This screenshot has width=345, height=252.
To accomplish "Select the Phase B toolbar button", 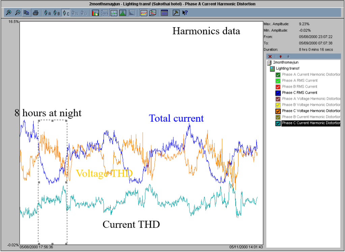I will [57, 13].
